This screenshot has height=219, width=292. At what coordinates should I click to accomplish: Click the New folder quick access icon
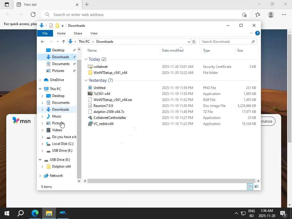[x=57, y=26]
